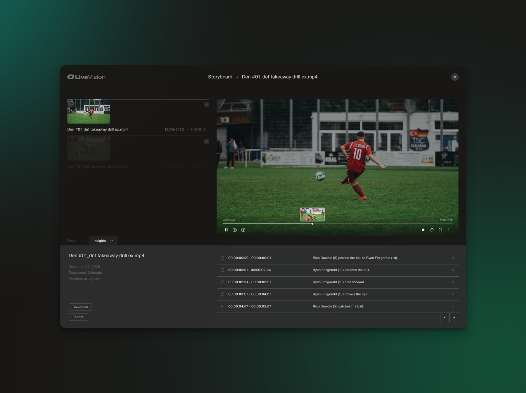Close the Storyboard dialog
This screenshot has height=393, width=526.
tap(455, 77)
